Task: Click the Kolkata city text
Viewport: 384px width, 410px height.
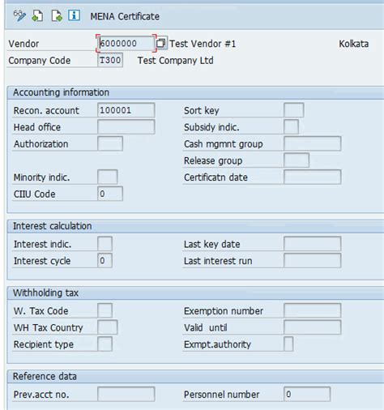Action: (x=354, y=44)
